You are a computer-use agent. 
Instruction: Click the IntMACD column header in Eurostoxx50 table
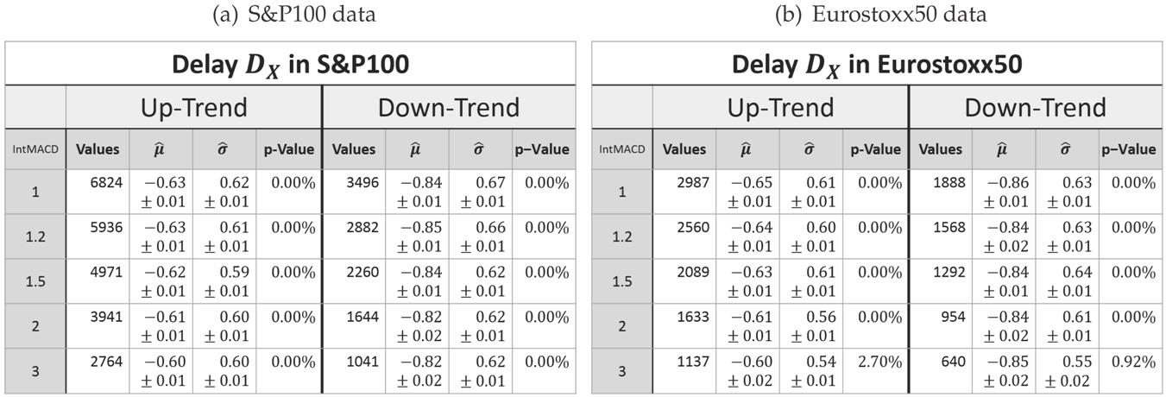[x=621, y=149]
